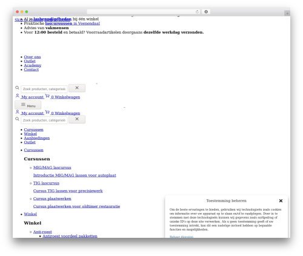Click the round extension icon beside the address bar
Viewport: 303px width, 256px height.
[x=206, y=11]
